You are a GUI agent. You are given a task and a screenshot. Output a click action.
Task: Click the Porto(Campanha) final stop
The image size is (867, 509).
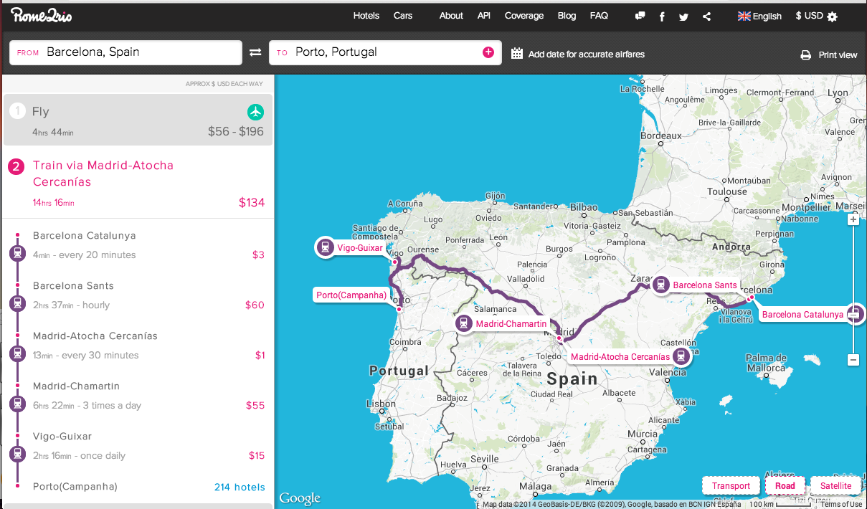click(x=75, y=487)
